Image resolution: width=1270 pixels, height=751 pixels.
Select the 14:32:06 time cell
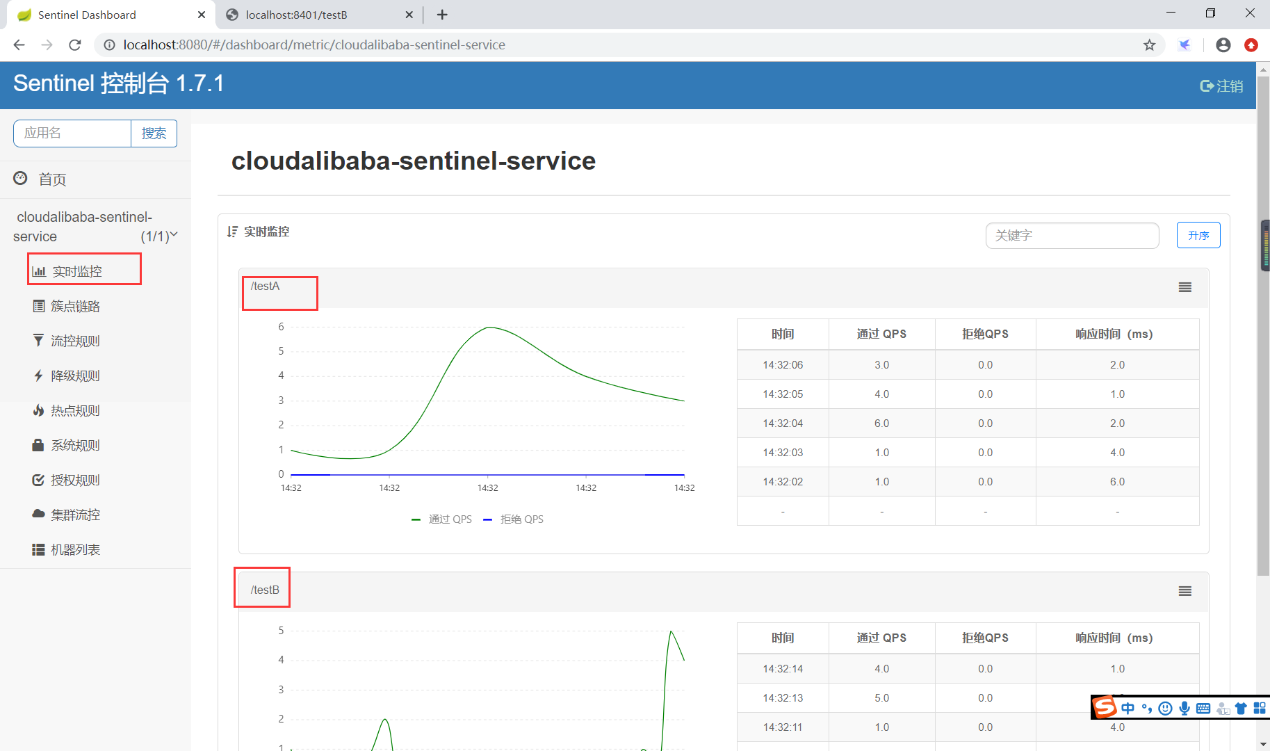tap(783, 364)
